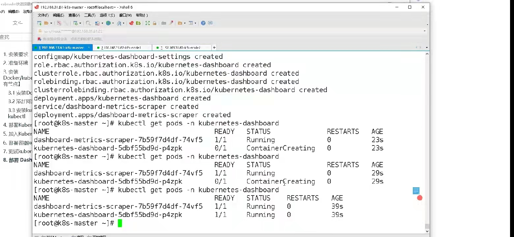Open outline item '5. 加入Kuber...'
Viewport: 514px width, 237px height.
click(x=17, y=134)
